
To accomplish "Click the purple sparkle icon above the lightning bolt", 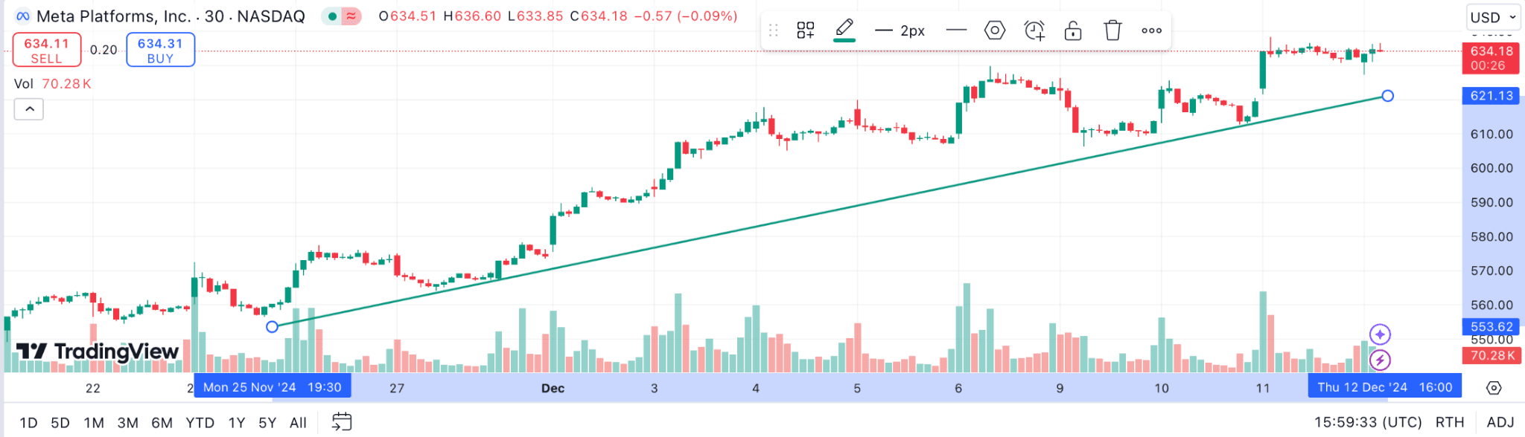I will 1380,334.
